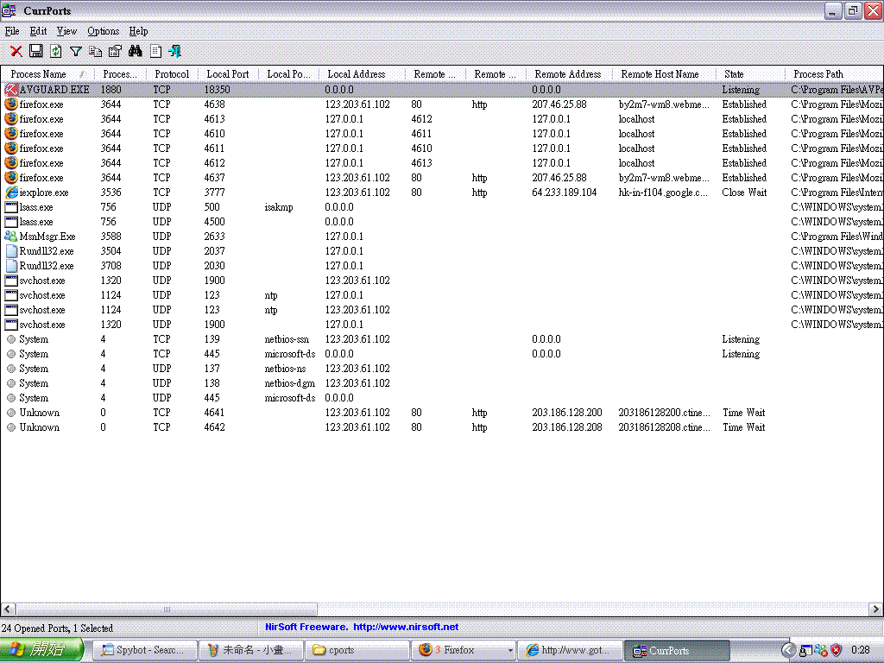Click horizontal scrollbar right arrow

[x=875, y=609]
